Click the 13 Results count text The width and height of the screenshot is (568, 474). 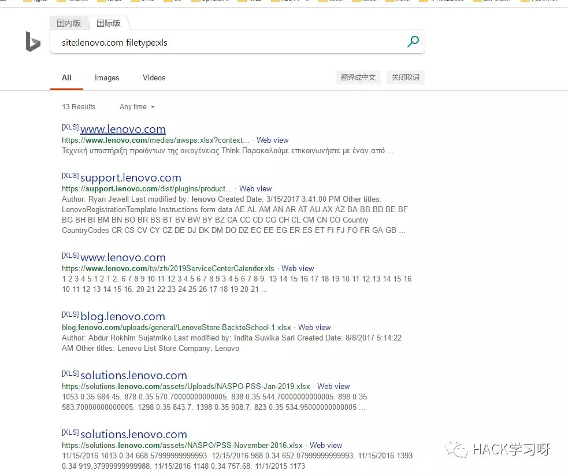pos(79,107)
